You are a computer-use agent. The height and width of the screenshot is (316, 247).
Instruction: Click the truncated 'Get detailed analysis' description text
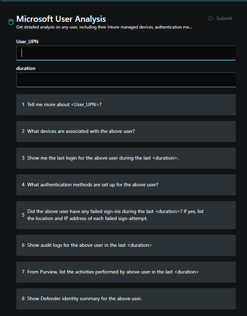[x=104, y=27]
